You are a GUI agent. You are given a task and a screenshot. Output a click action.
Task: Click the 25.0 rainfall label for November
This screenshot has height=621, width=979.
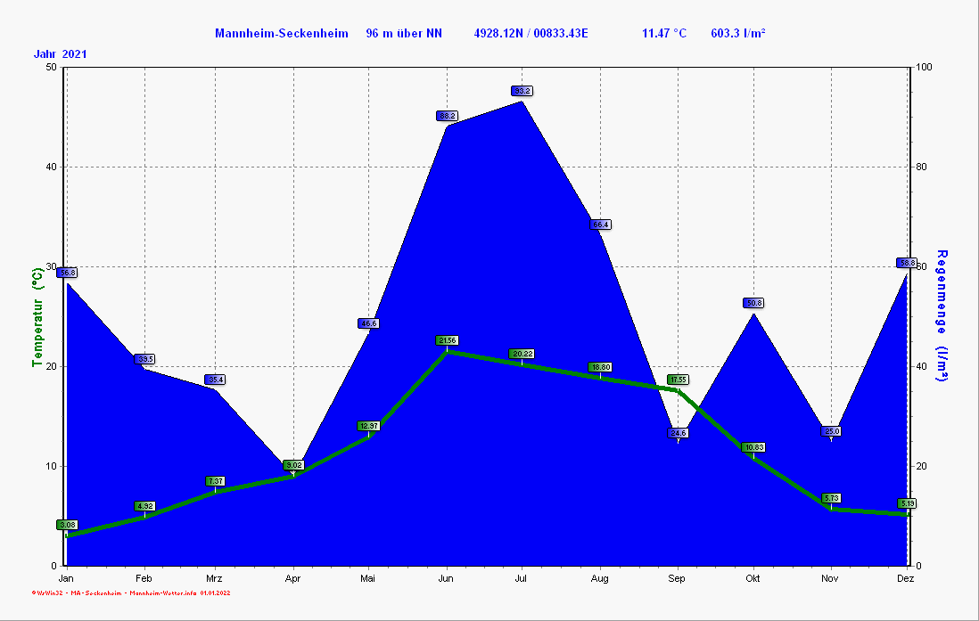tap(831, 431)
